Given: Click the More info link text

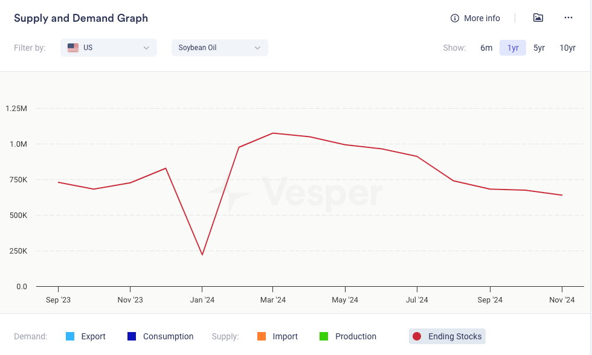Looking at the screenshot, I should point(481,18).
